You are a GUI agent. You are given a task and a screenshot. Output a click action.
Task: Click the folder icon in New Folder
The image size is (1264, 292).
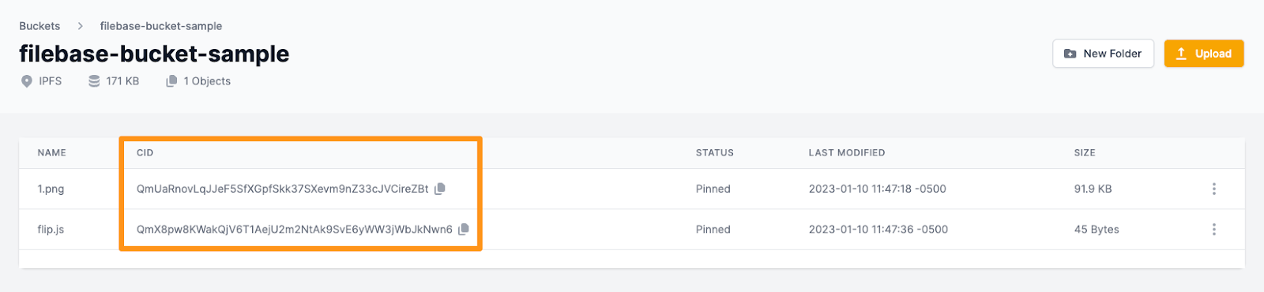1070,54
